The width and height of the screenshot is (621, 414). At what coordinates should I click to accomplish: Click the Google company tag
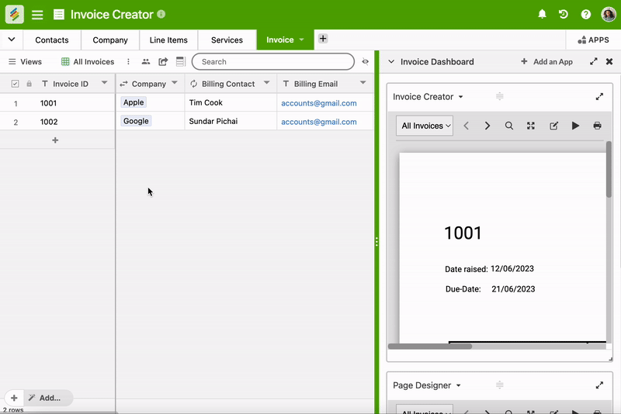pyautogui.click(x=136, y=121)
